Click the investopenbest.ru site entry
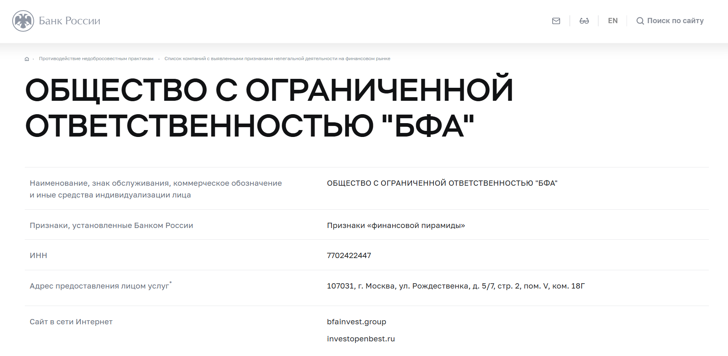The image size is (728, 356). (361, 339)
